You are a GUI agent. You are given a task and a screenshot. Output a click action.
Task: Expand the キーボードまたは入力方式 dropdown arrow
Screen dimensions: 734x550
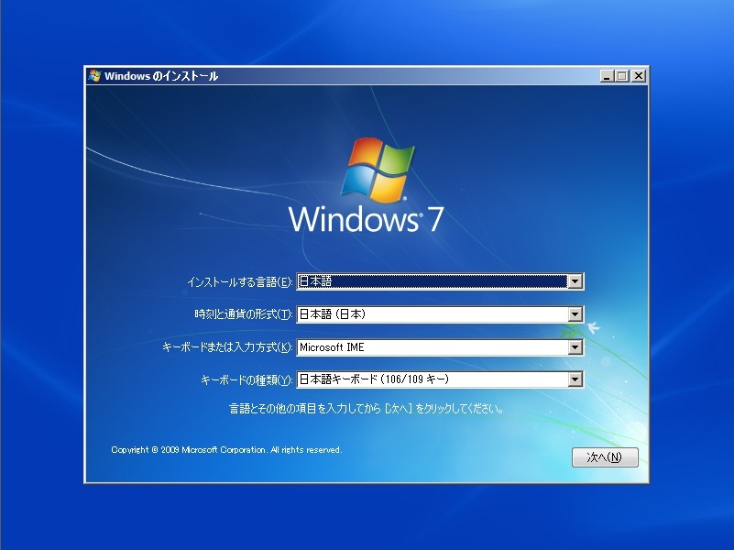tap(575, 347)
